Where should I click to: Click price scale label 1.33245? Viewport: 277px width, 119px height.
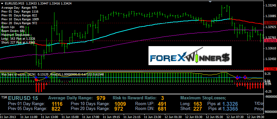click(x=271, y=5)
